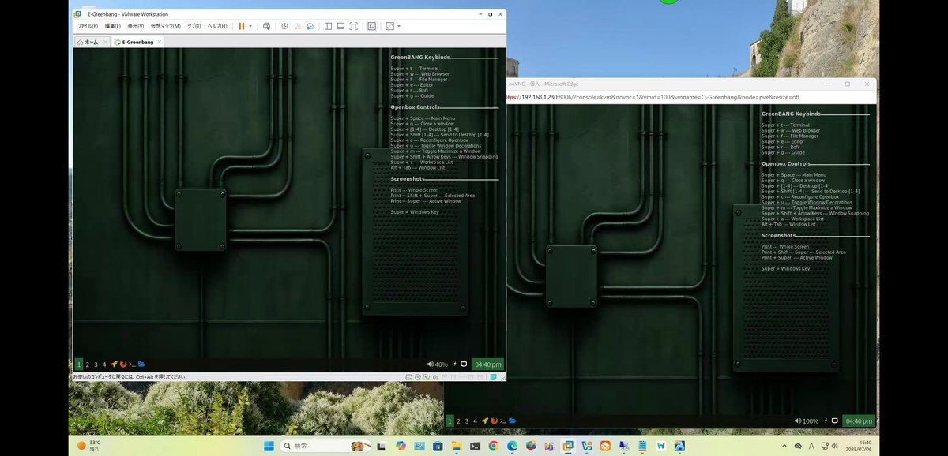948x456 pixels.
Task: Open VMware ファイル(F) menu
Action: tap(87, 26)
